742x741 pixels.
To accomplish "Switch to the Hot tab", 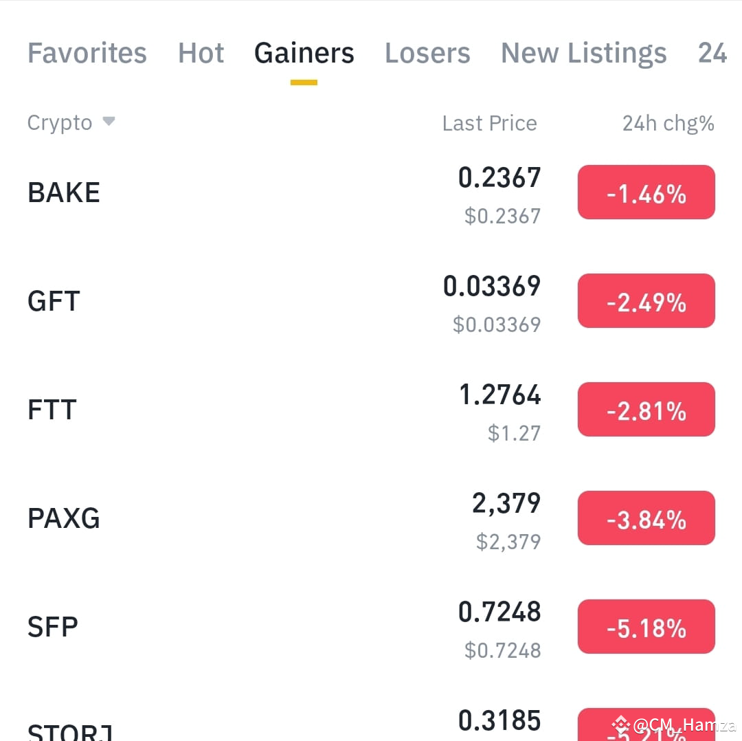I will (x=201, y=52).
